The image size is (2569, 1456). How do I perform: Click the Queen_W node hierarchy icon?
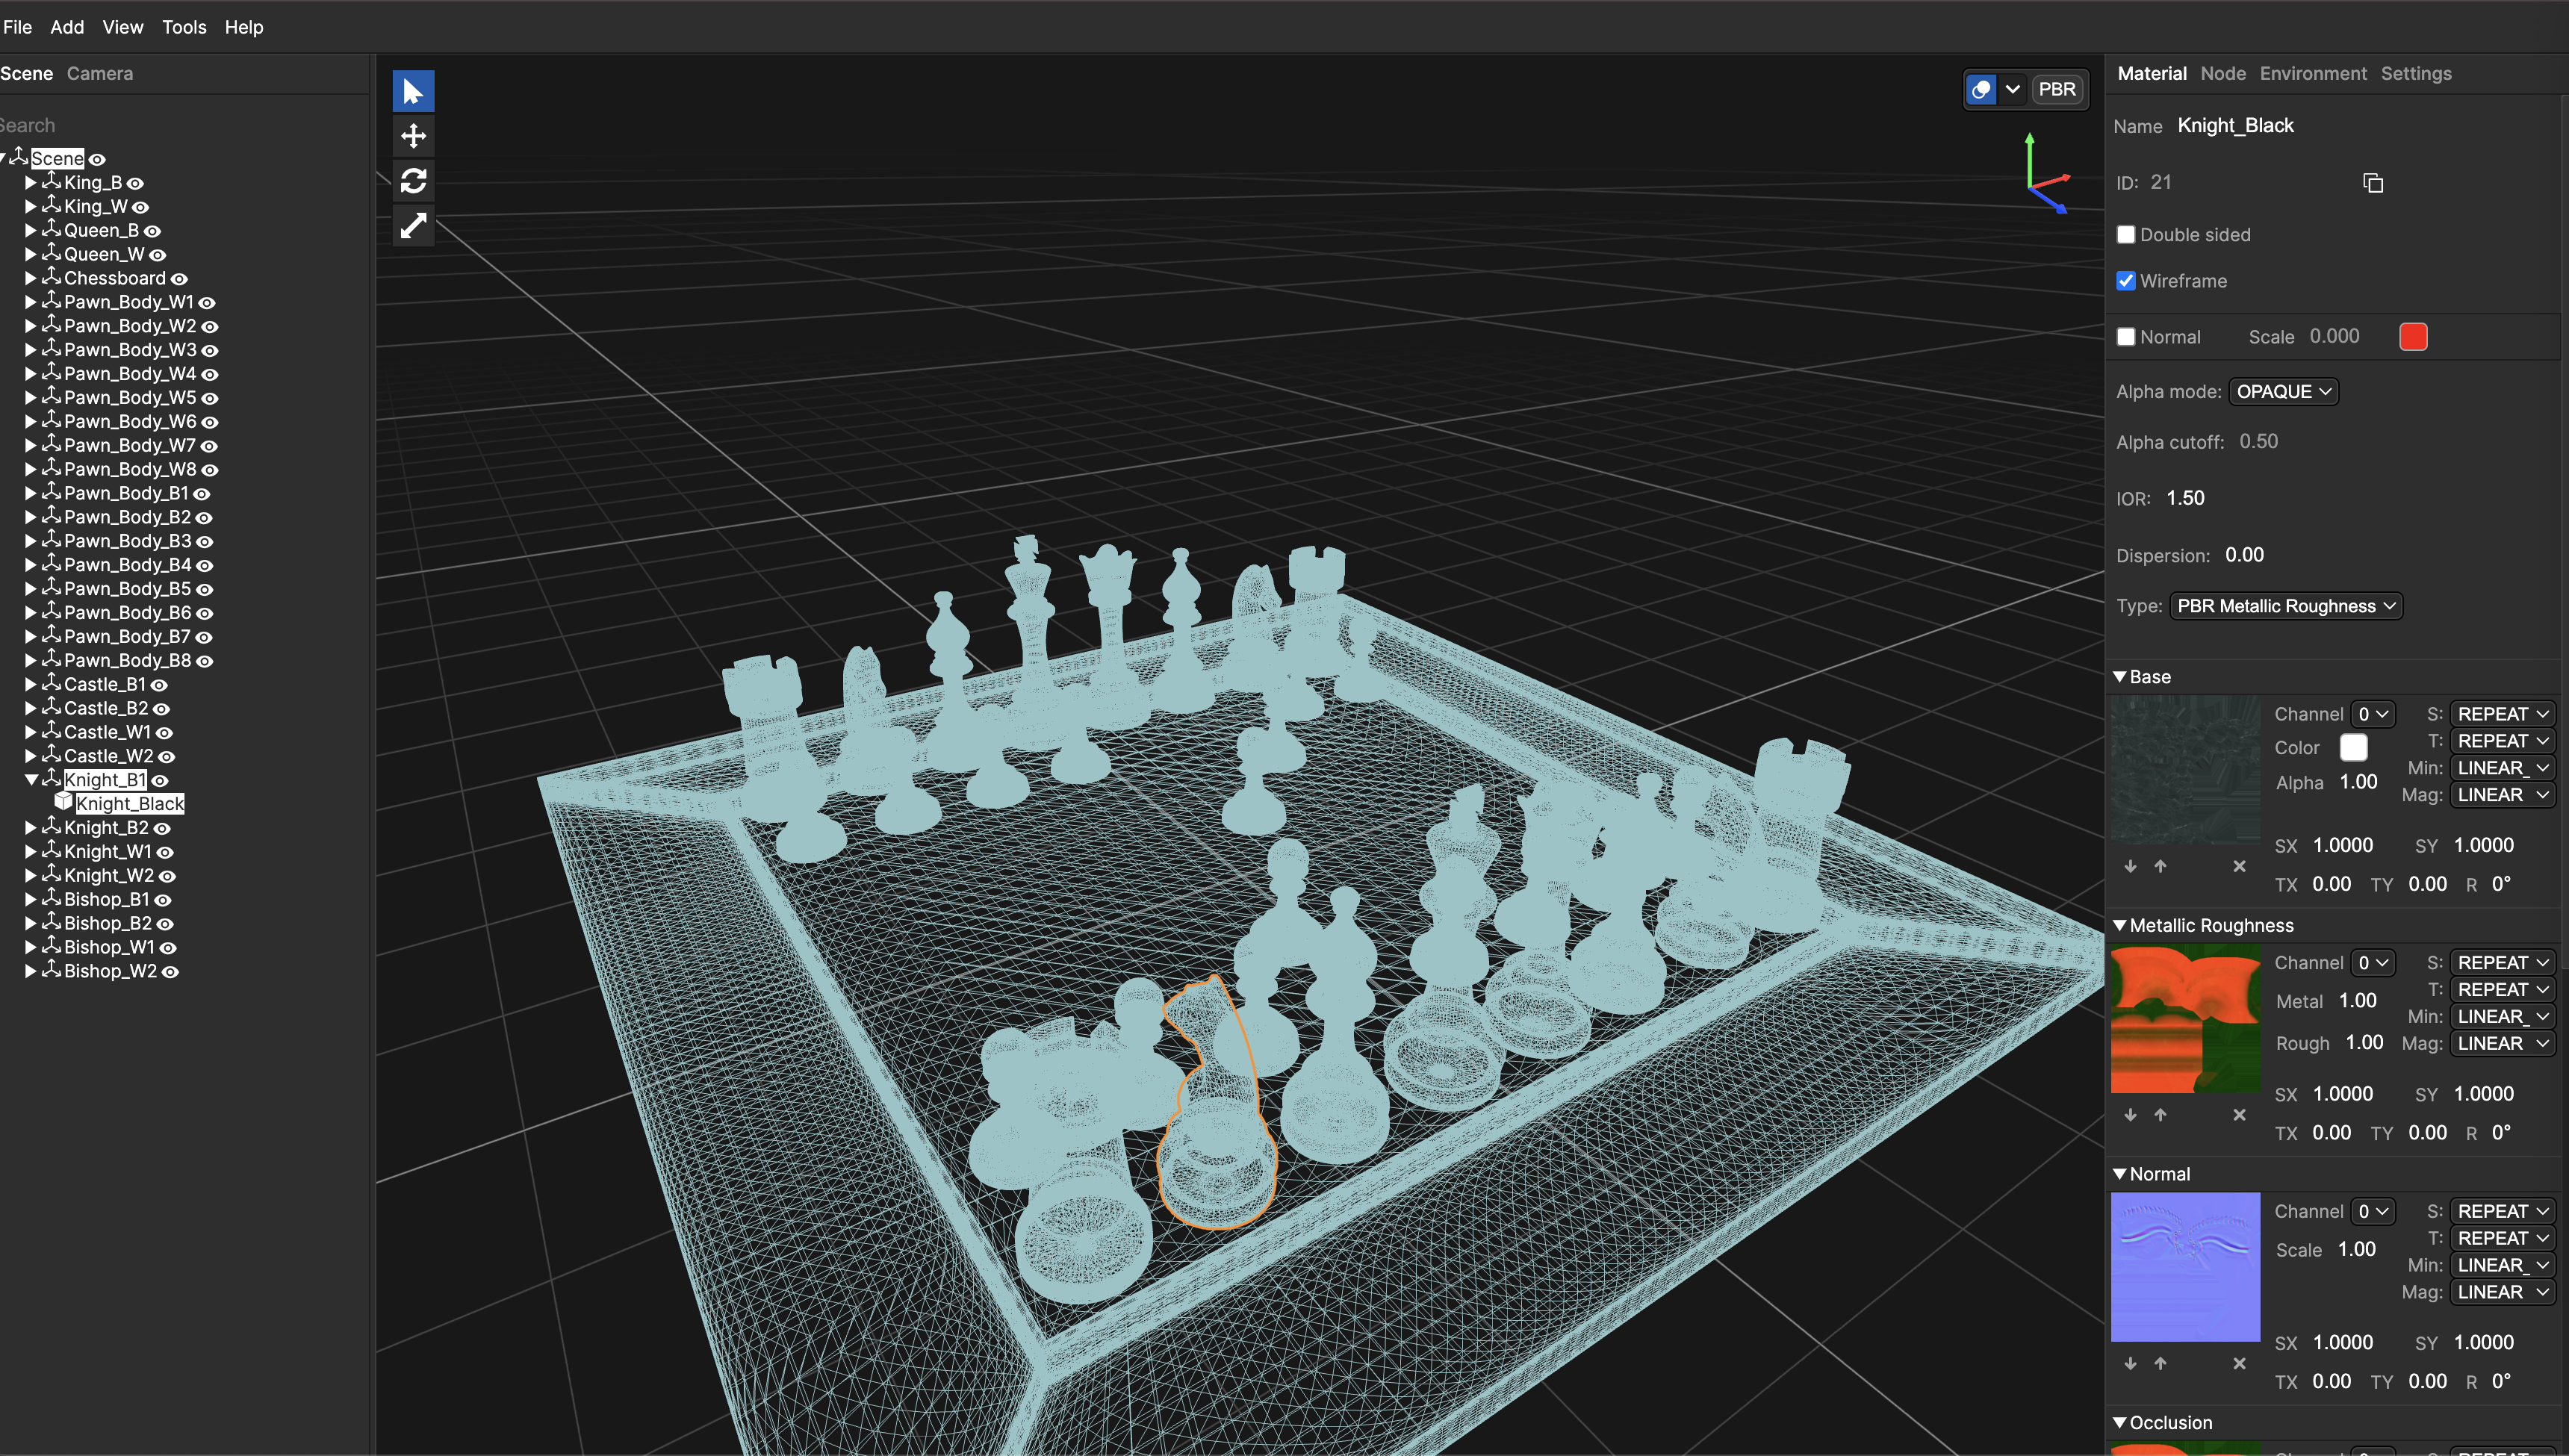[x=51, y=253]
